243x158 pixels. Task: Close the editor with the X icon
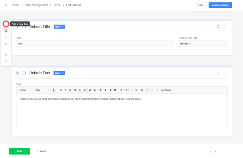6,5
